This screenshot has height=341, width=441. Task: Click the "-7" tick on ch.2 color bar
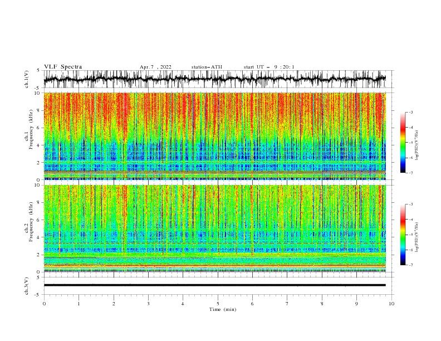point(411,265)
